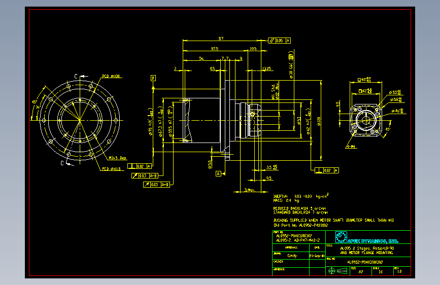Select the parallelism 0.05 A tolerance frame
This screenshot has width=440, height=285.
tap(280, 41)
